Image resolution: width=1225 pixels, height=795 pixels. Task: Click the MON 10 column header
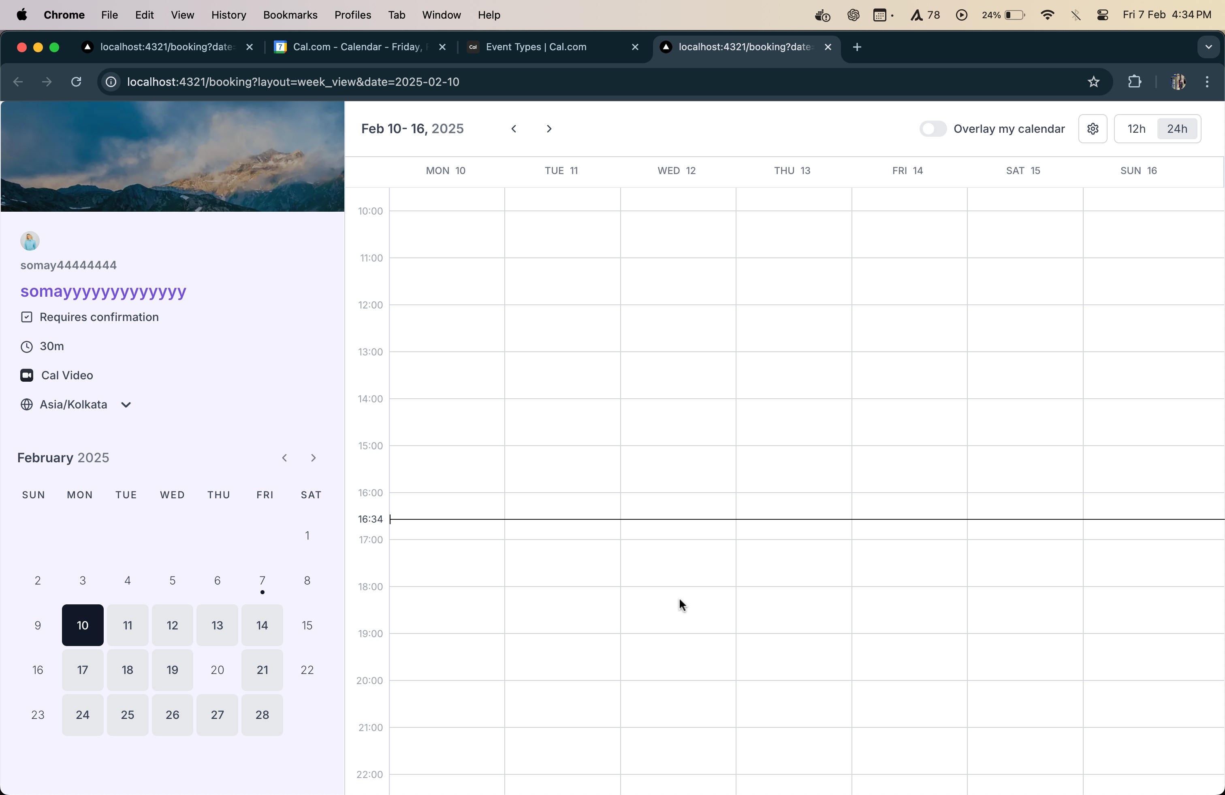[x=446, y=171]
